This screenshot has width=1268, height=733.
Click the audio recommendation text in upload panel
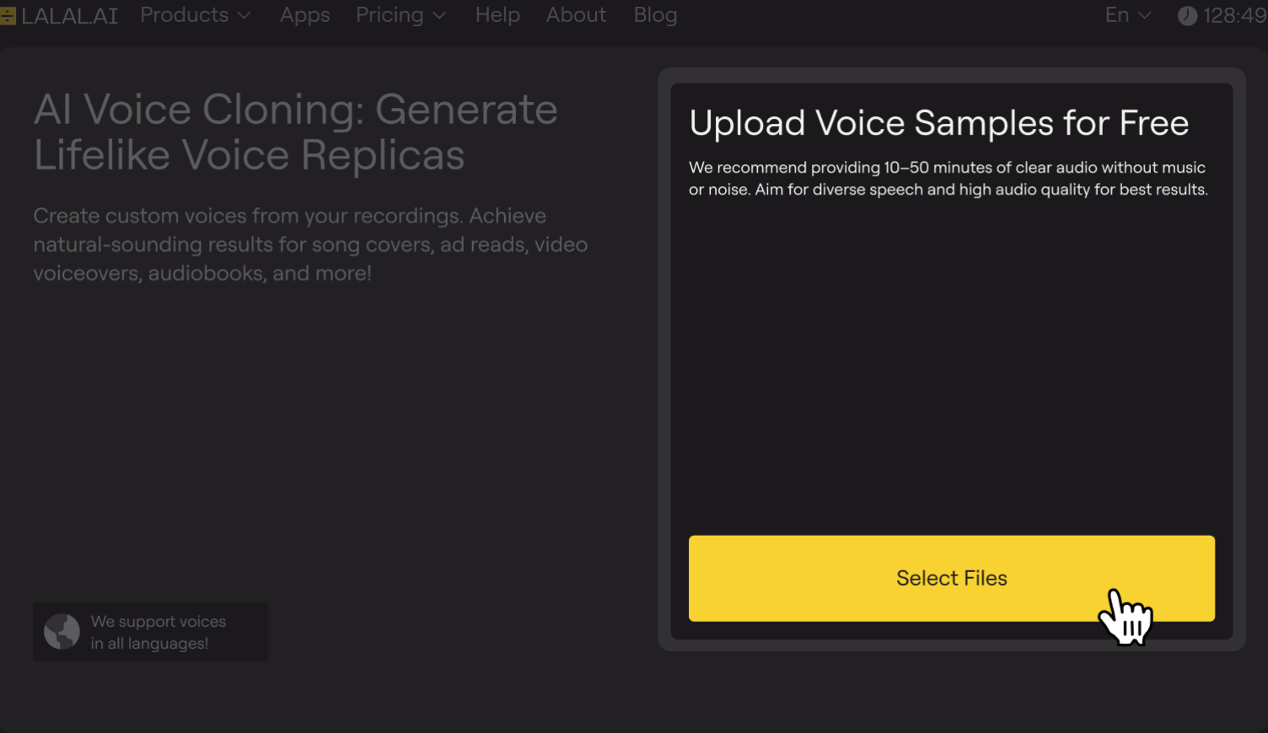click(x=948, y=179)
